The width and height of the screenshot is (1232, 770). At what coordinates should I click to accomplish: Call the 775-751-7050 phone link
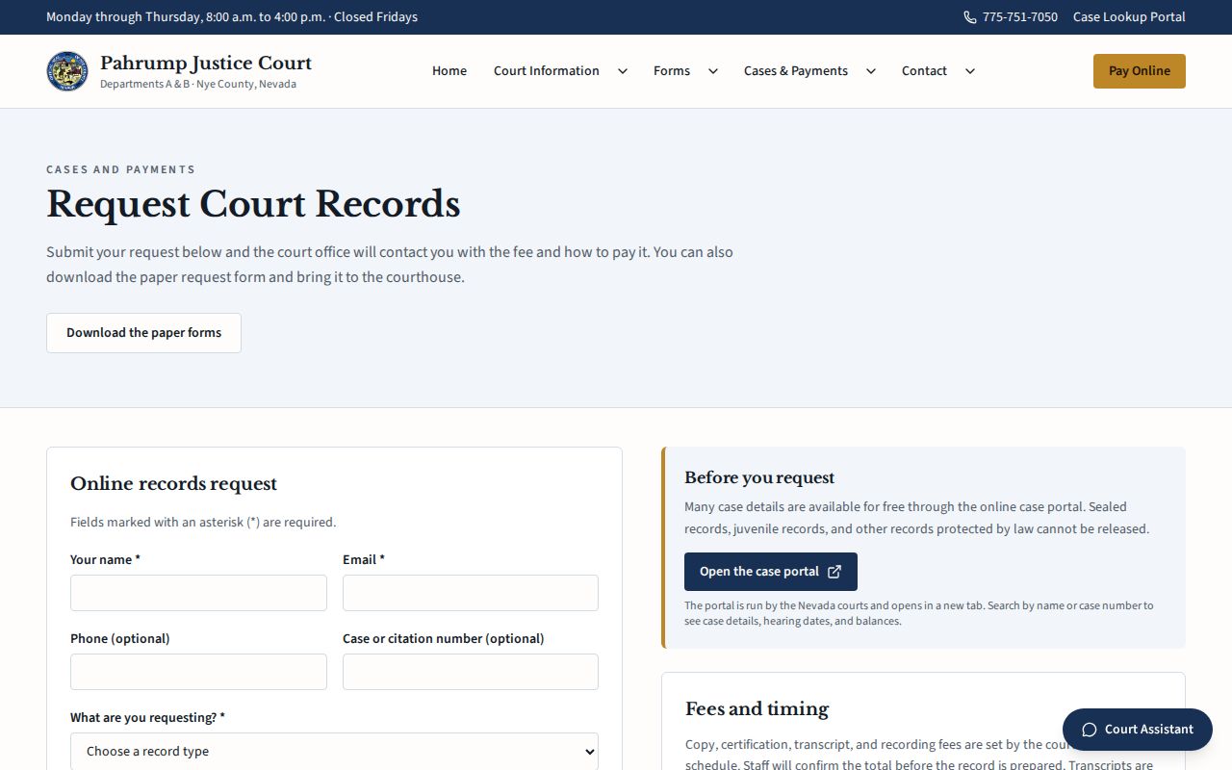1011,17
